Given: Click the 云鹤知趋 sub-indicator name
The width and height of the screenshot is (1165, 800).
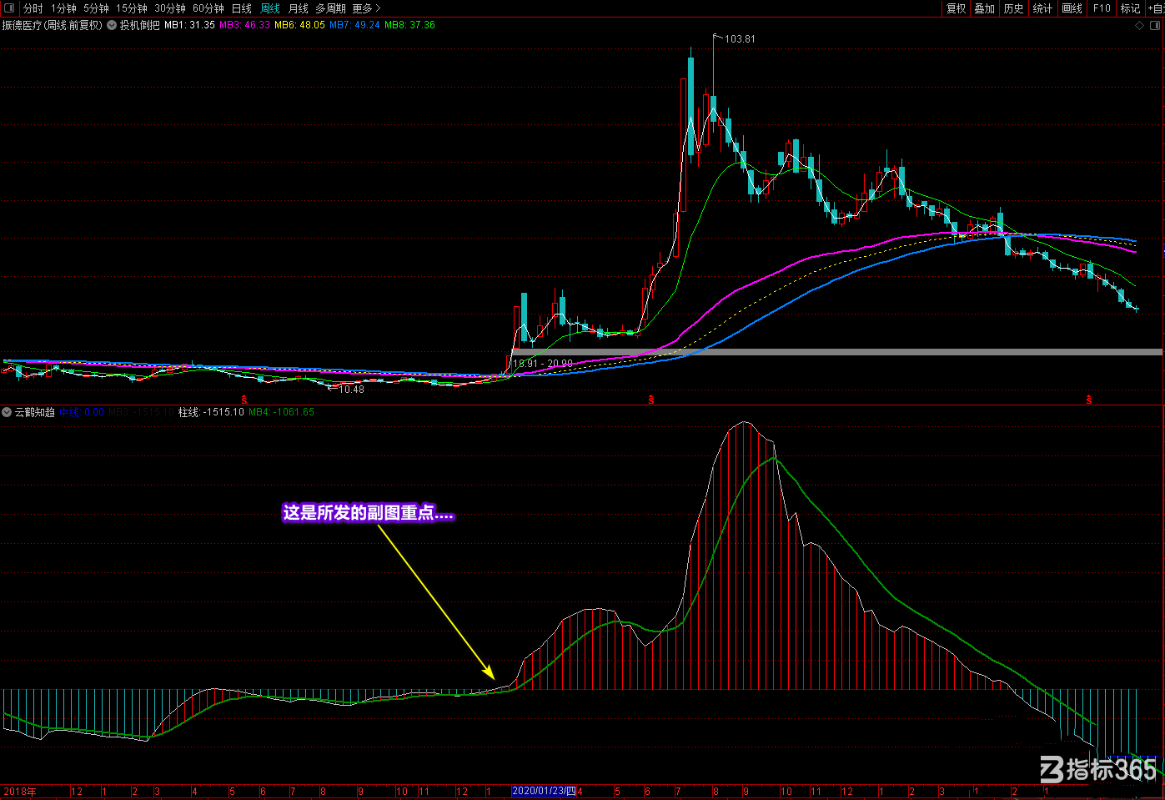Looking at the screenshot, I should (x=35, y=412).
